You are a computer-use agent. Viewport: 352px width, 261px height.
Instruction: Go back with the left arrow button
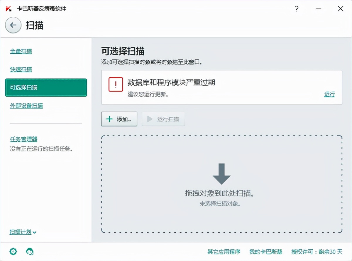13,25
